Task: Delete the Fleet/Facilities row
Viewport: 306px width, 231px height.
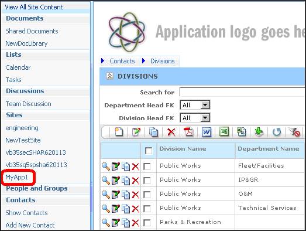Action: click(135, 167)
